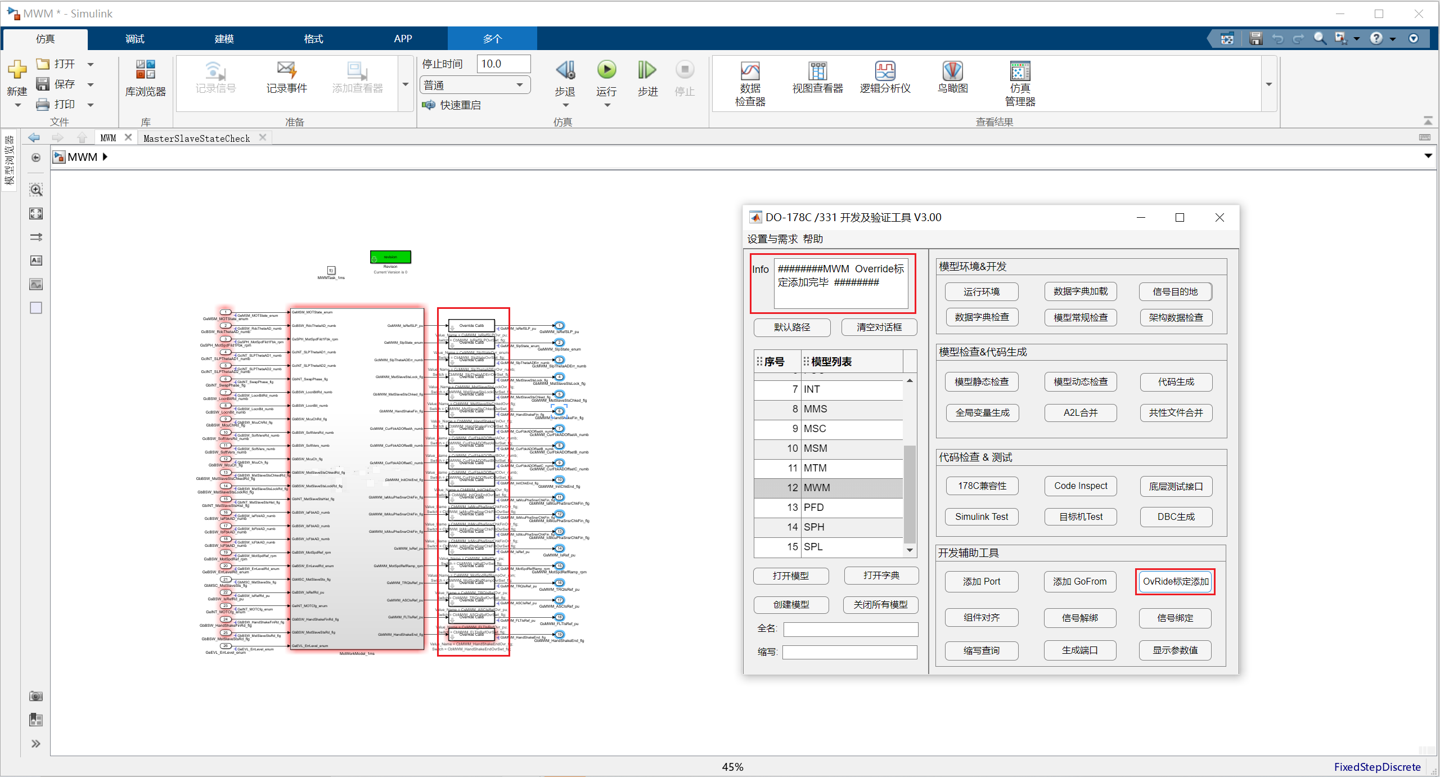Open the 帮助 menu in tool window
This screenshot has height=777, width=1440.
[813, 239]
